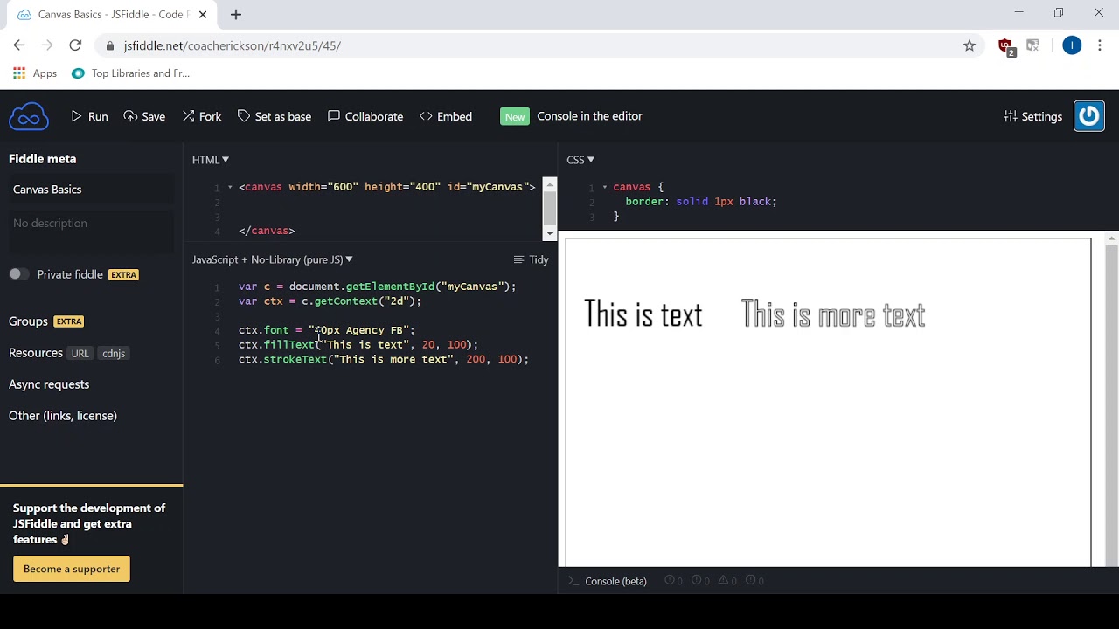Open the Console (beta) panel
1119x629 pixels.
[x=615, y=581]
